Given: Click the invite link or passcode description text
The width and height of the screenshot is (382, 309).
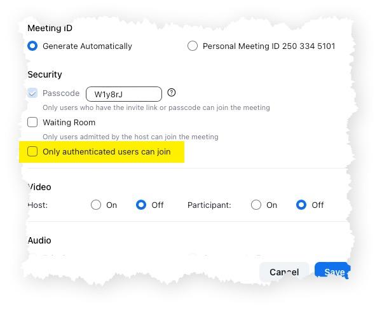Looking at the screenshot, I should click(x=156, y=107).
